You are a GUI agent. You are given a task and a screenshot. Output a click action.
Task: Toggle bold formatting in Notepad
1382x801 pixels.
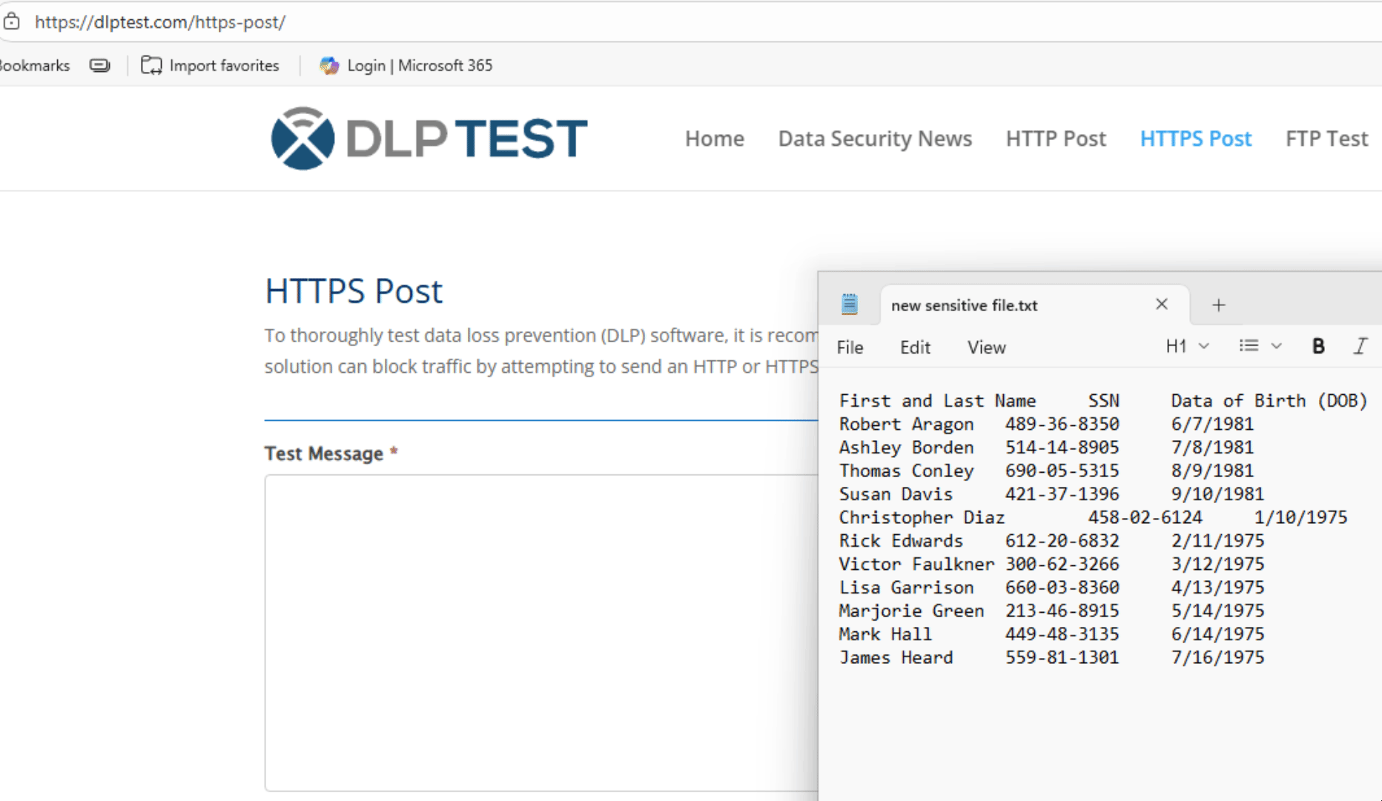pyautogui.click(x=1318, y=345)
